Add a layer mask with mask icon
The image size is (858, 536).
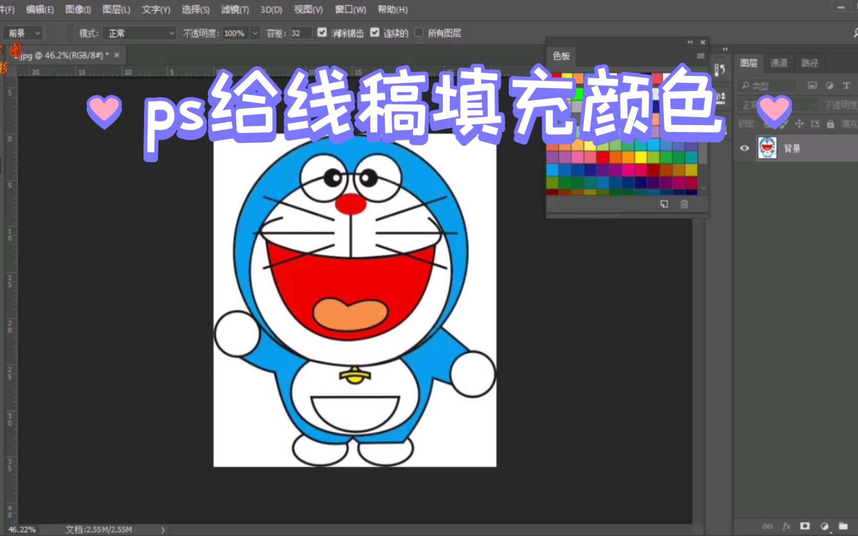point(805,526)
